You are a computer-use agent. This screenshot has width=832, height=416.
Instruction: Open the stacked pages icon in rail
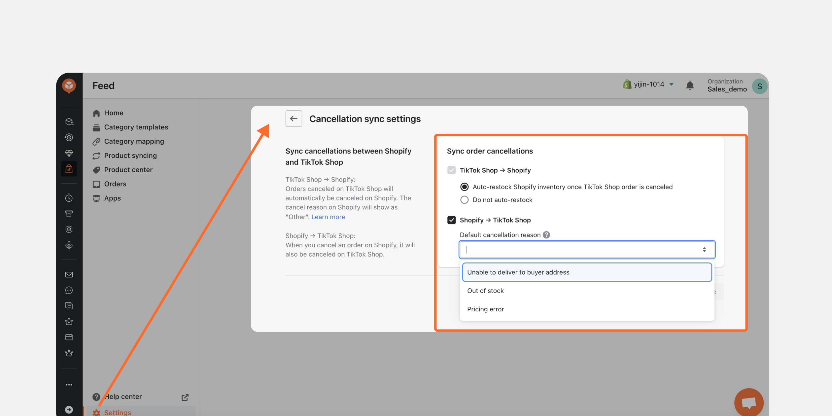tap(69, 306)
